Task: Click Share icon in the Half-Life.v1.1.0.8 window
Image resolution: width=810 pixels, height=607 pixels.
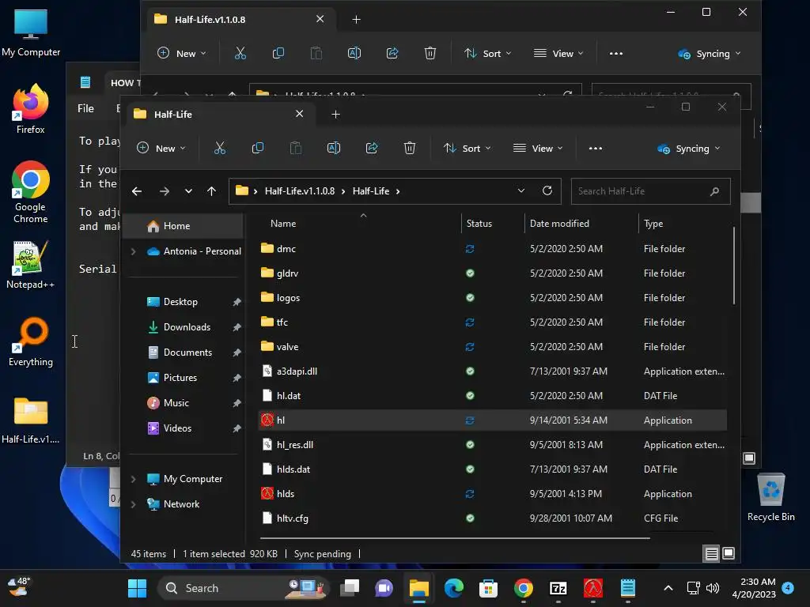Action: pyautogui.click(x=392, y=53)
